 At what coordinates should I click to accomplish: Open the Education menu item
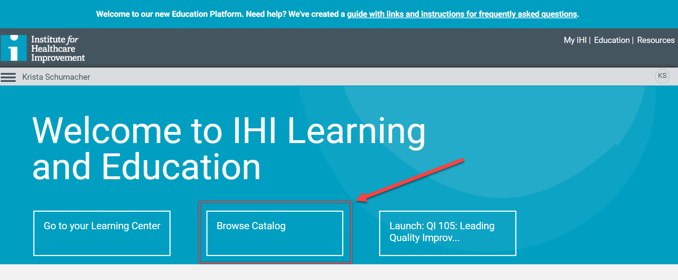click(x=611, y=40)
